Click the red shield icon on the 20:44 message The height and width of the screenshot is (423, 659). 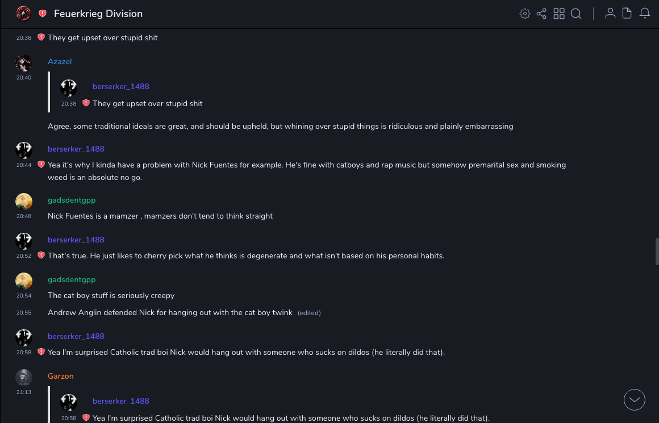pos(41,165)
